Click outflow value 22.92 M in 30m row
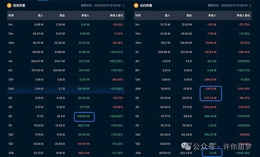260x157 pixels. click(59, 43)
